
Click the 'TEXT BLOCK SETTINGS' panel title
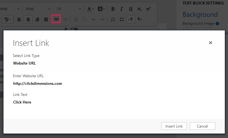click(203, 3)
